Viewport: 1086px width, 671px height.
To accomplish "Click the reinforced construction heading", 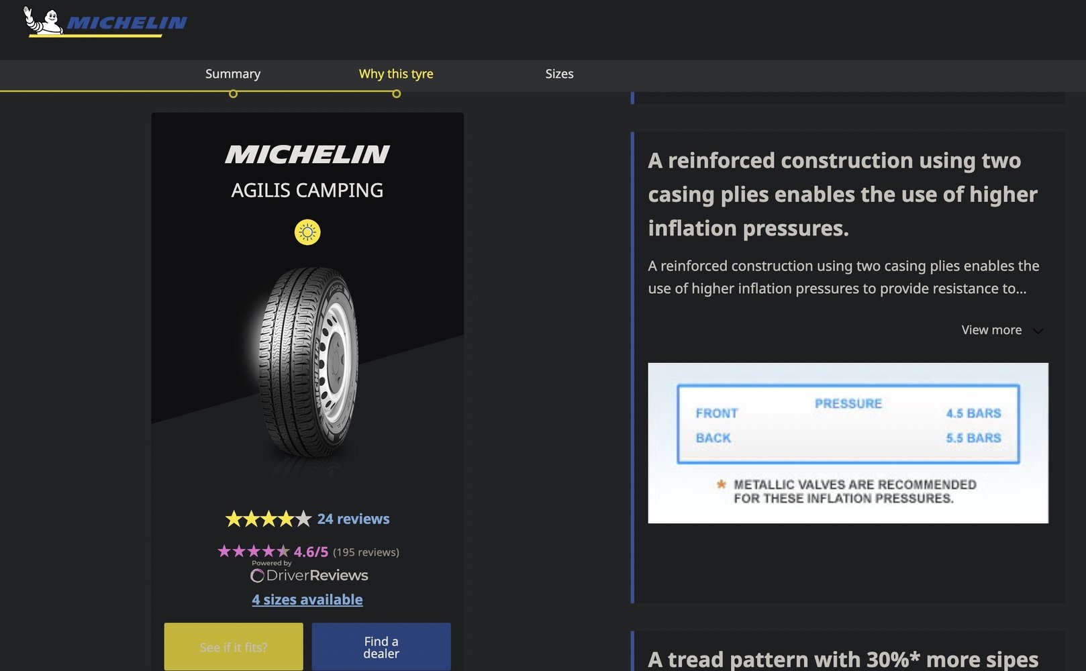I will tap(842, 194).
